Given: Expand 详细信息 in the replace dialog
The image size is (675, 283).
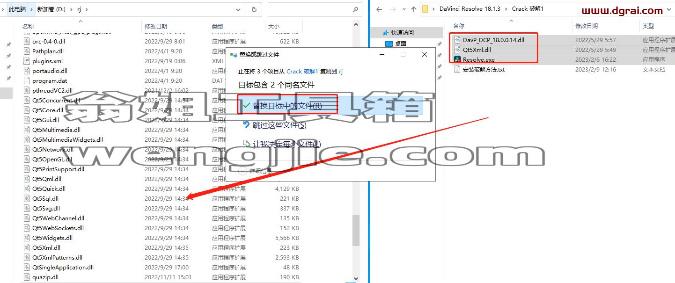Looking at the screenshot, I should coord(255,171).
